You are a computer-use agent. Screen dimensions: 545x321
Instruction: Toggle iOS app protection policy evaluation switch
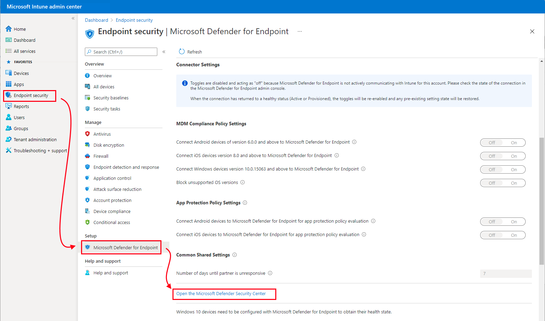(x=503, y=235)
